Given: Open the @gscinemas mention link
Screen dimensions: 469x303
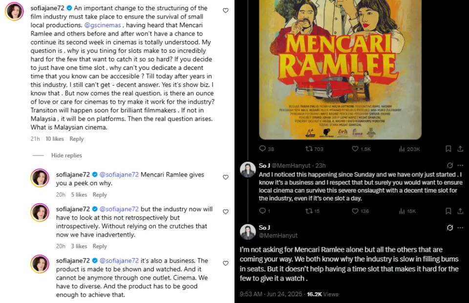Looking at the screenshot, I should click(x=103, y=25).
